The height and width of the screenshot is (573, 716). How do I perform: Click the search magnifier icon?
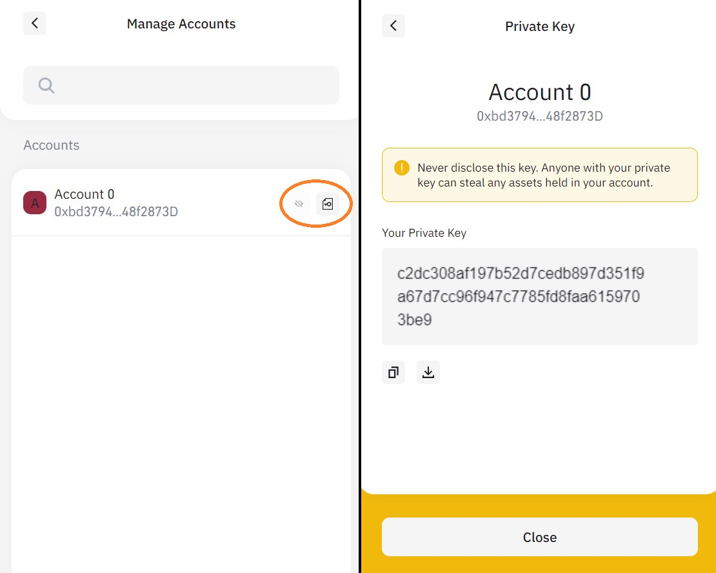[45, 85]
